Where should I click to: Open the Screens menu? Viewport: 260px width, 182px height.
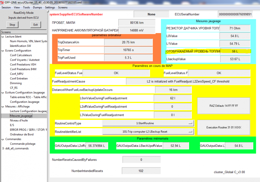pos(63,8)
